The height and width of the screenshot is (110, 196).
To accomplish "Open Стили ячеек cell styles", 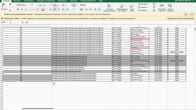I will coord(132,8).
